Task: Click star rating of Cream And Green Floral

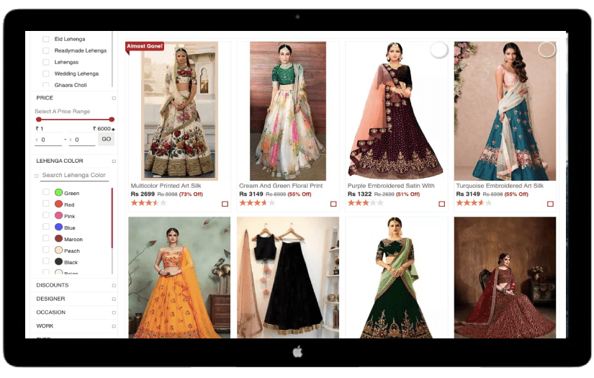Action: click(x=257, y=203)
